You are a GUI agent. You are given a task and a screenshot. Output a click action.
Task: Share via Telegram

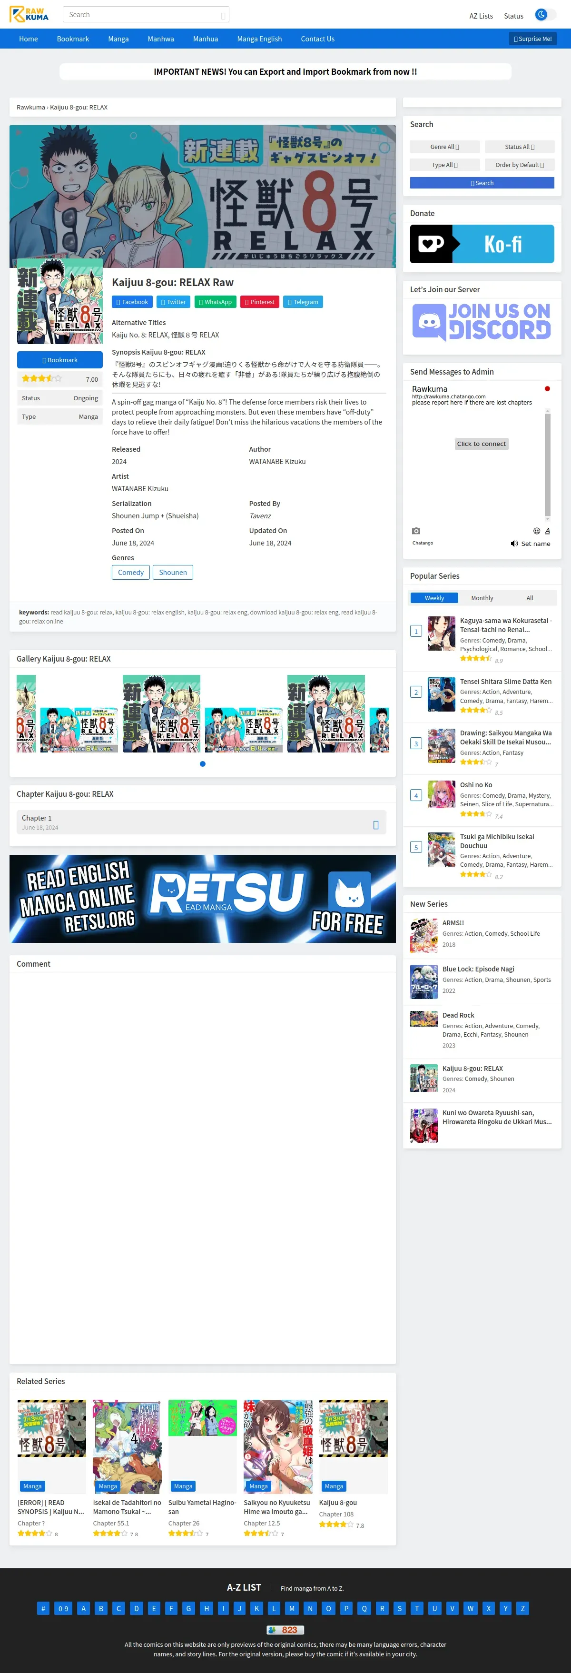click(x=303, y=302)
